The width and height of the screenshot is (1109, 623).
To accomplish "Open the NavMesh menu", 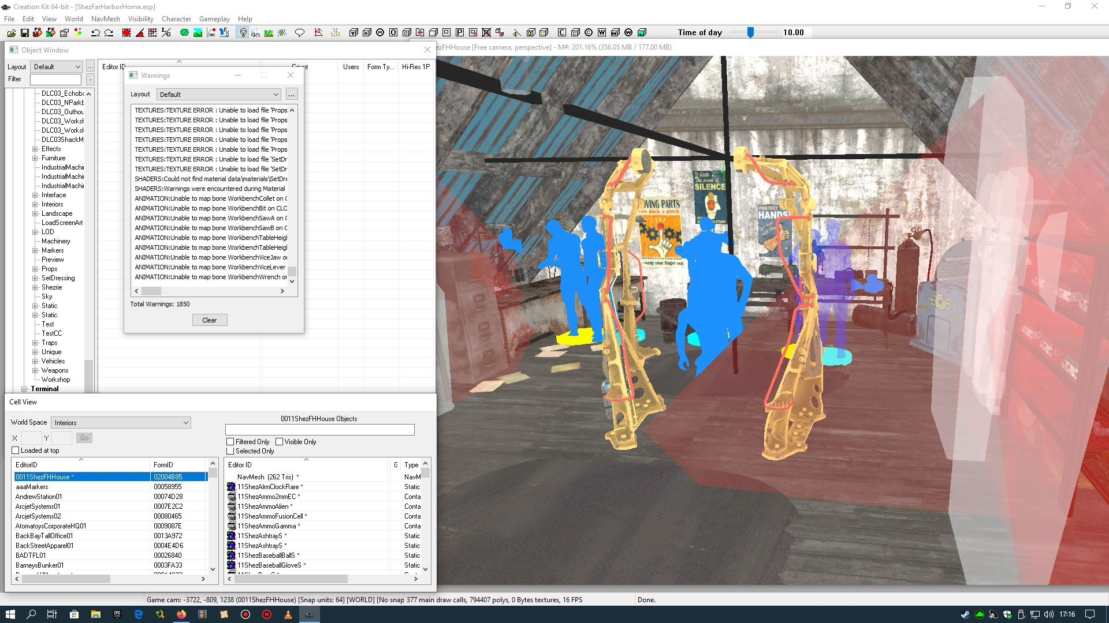I will click(105, 19).
